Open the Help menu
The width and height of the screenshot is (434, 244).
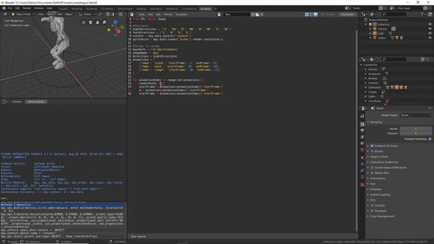pos(50,8)
